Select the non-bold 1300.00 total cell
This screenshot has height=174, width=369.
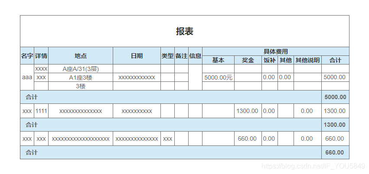[335, 111]
